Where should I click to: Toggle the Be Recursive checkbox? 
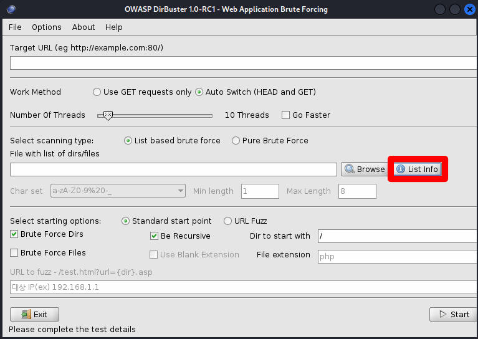(x=155, y=236)
